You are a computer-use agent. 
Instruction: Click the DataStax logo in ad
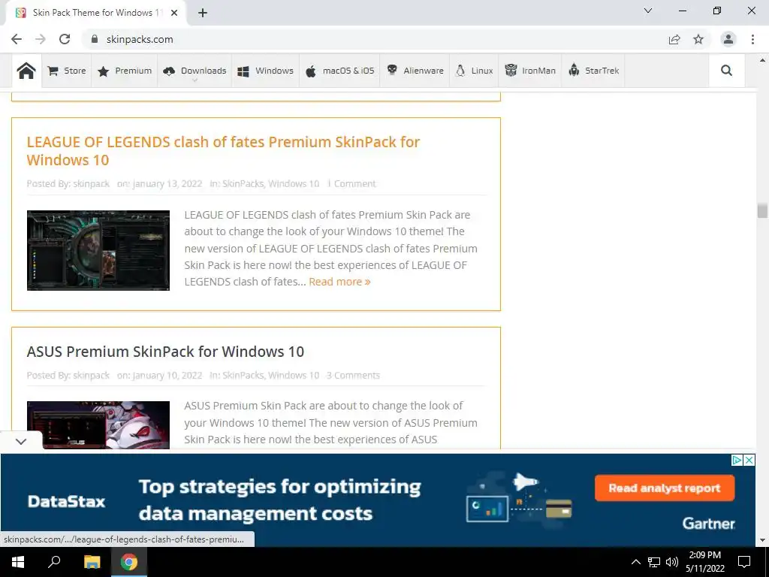(x=67, y=501)
